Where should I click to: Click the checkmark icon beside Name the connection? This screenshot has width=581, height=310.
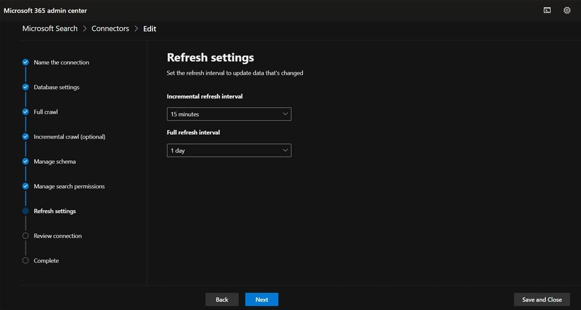pos(26,62)
